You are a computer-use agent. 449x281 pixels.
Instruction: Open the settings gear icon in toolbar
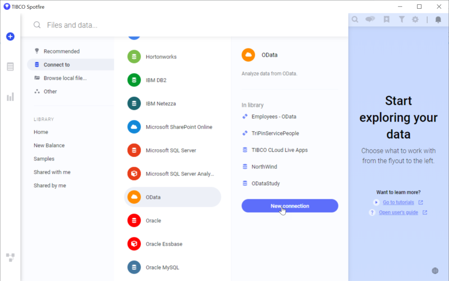tap(415, 19)
